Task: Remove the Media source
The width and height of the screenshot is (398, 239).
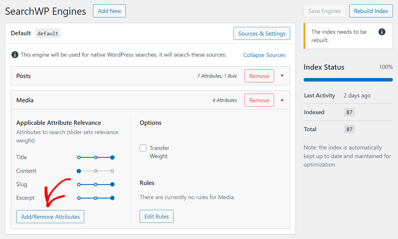Action: tap(259, 100)
